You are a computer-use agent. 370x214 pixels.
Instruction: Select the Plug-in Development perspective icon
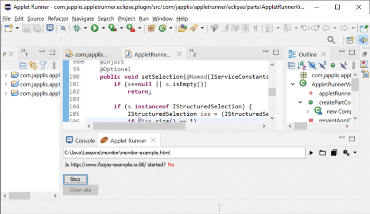363,40
